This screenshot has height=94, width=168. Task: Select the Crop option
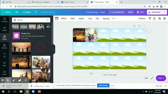[90, 19]
